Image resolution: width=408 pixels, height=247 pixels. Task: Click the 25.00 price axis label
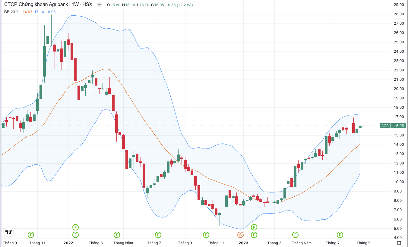coord(399,42)
